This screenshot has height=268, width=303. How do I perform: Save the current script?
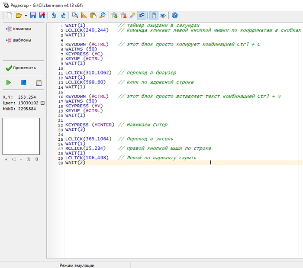point(33,16)
